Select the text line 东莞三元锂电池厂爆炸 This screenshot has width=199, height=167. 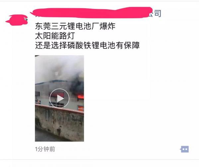pos(75,26)
